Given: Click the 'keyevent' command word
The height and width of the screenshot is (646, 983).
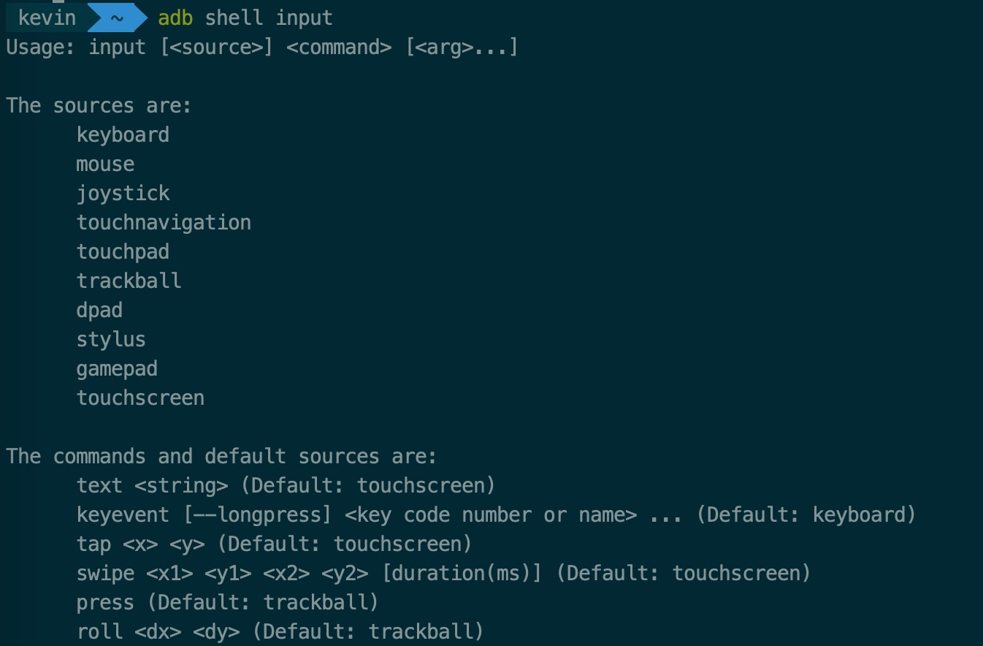Looking at the screenshot, I should [x=123, y=515].
